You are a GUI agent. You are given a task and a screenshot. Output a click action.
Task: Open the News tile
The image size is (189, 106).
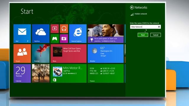tap(69, 54)
